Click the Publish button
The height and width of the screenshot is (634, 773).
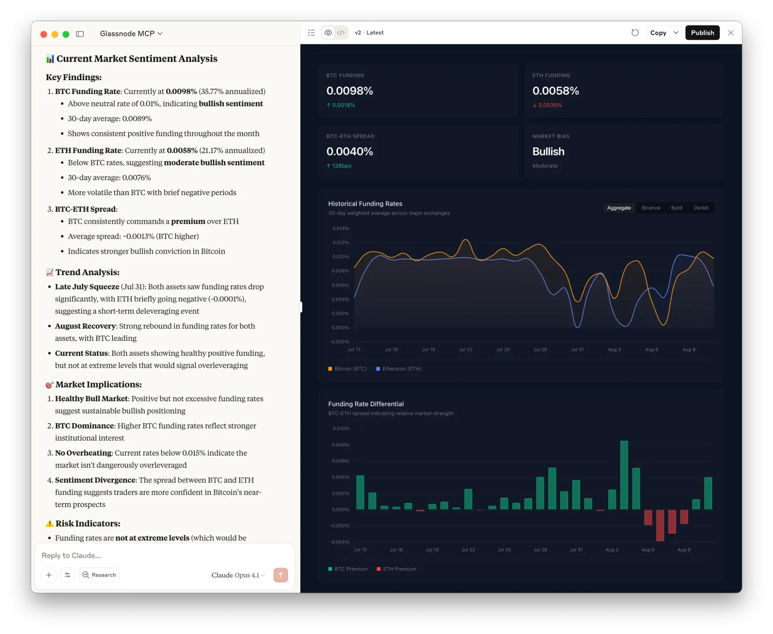(702, 32)
